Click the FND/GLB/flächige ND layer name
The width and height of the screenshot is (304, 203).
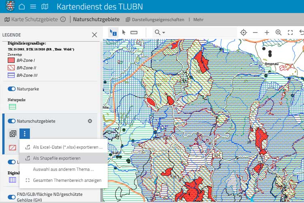pyautogui.click(x=49, y=197)
